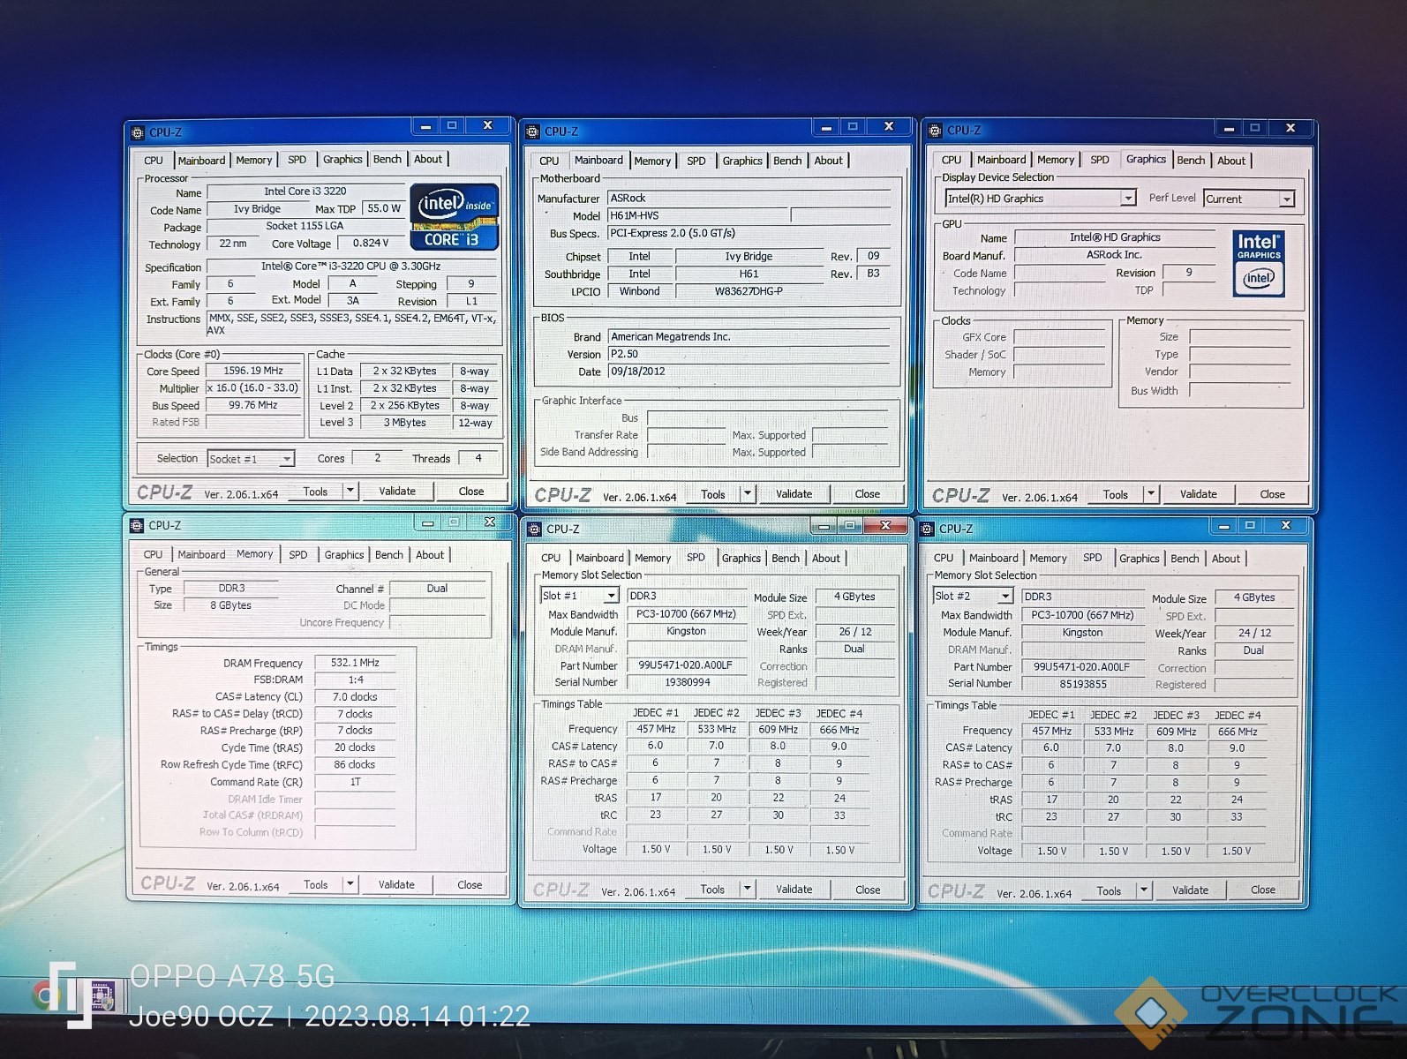Open the SPD tab in the Memory Timings window
1407x1059 pixels.
(x=298, y=555)
